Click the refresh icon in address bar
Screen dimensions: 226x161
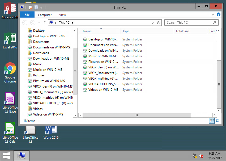click(158, 23)
